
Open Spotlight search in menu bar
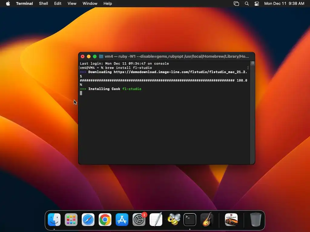click(x=247, y=4)
